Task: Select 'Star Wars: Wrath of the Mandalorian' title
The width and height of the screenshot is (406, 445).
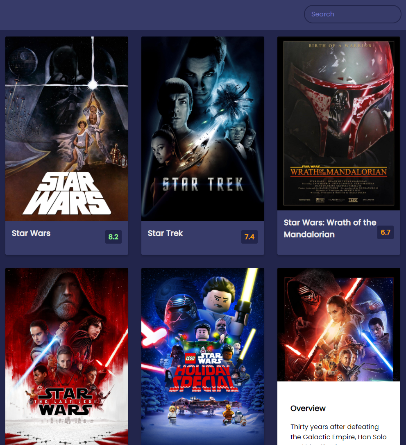Action: click(330, 228)
